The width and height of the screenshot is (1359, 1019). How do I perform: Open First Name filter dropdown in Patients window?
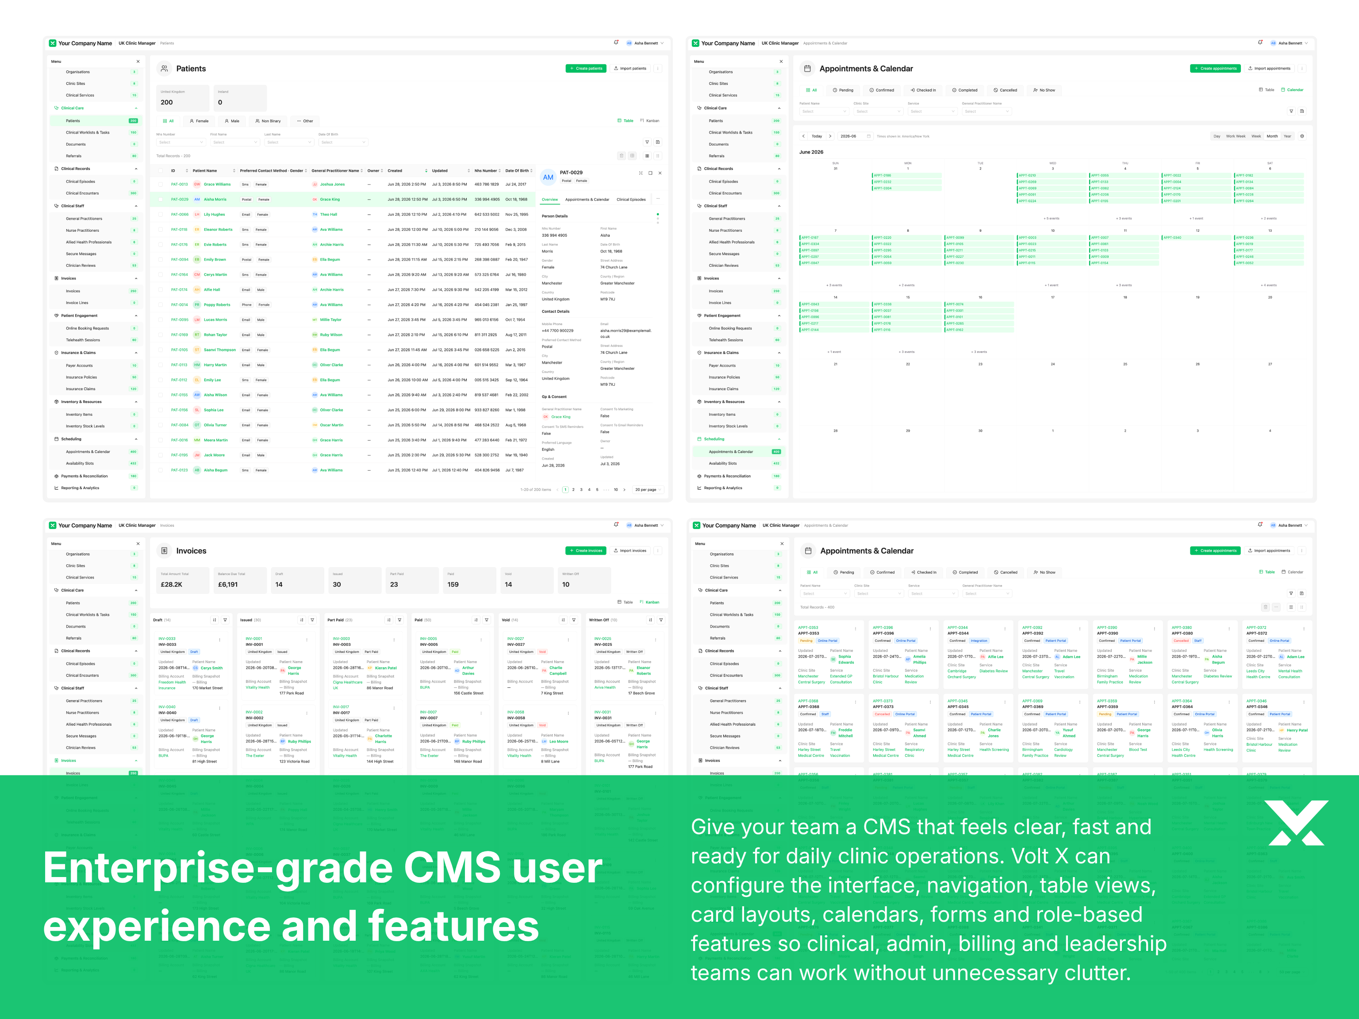click(235, 142)
